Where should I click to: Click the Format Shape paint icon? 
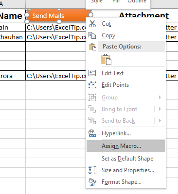click(92, 182)
